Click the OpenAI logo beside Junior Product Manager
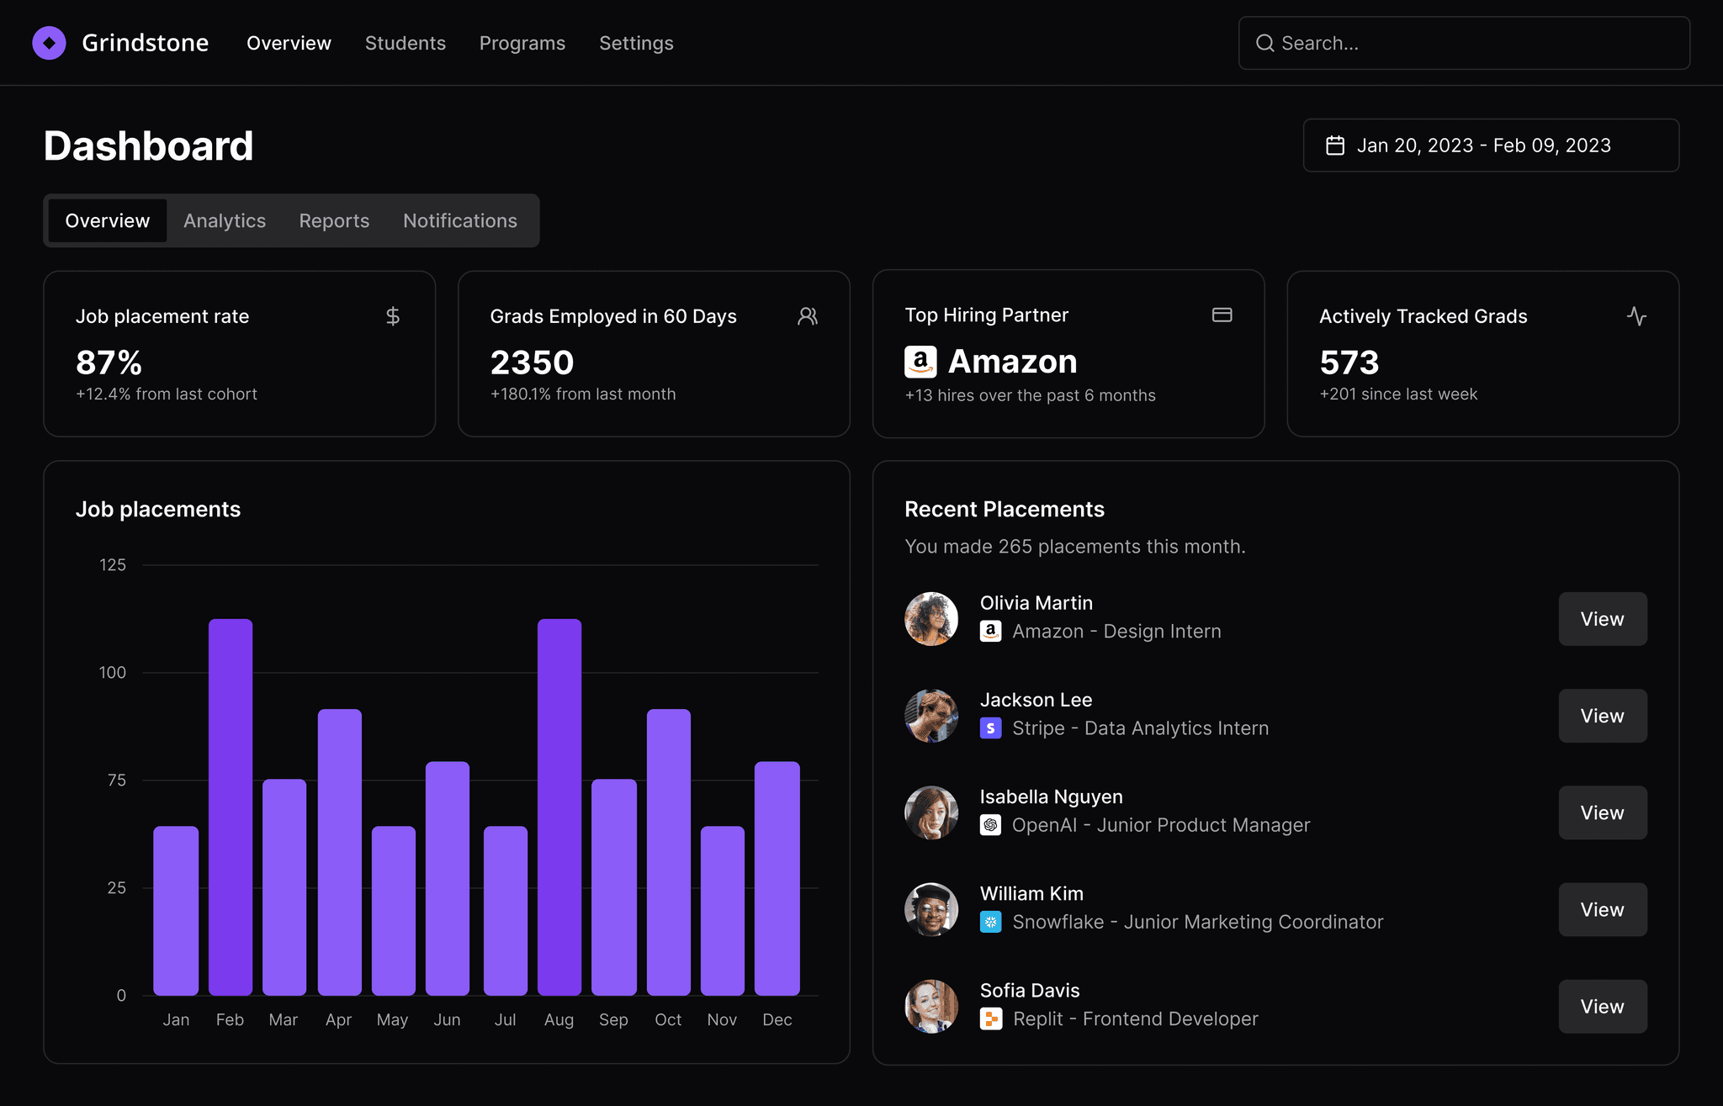 [x=991, y=825]
